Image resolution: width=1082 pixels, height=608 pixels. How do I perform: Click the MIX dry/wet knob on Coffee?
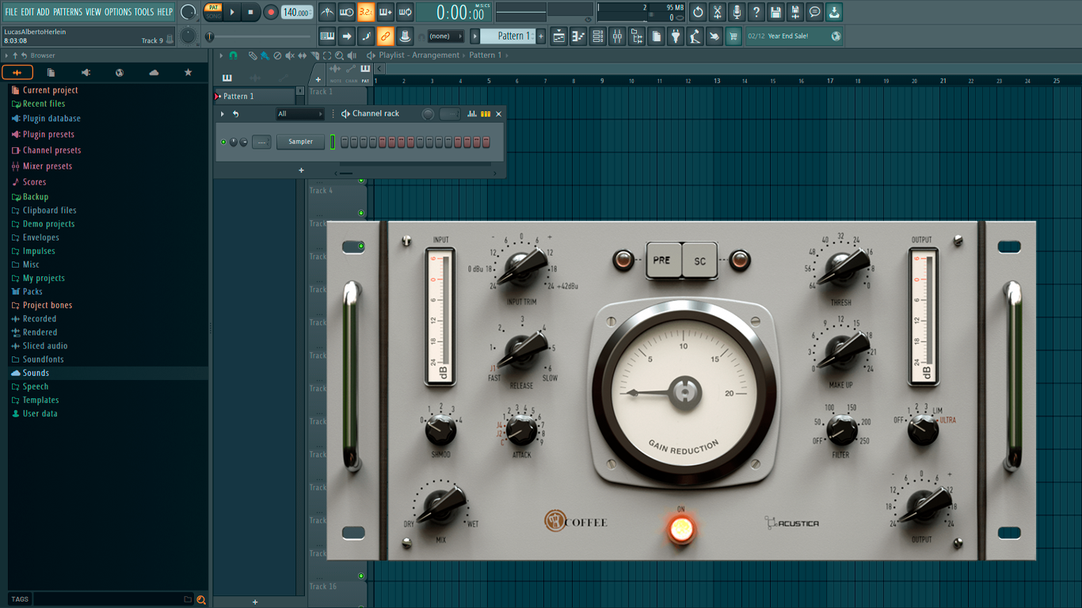441,505
